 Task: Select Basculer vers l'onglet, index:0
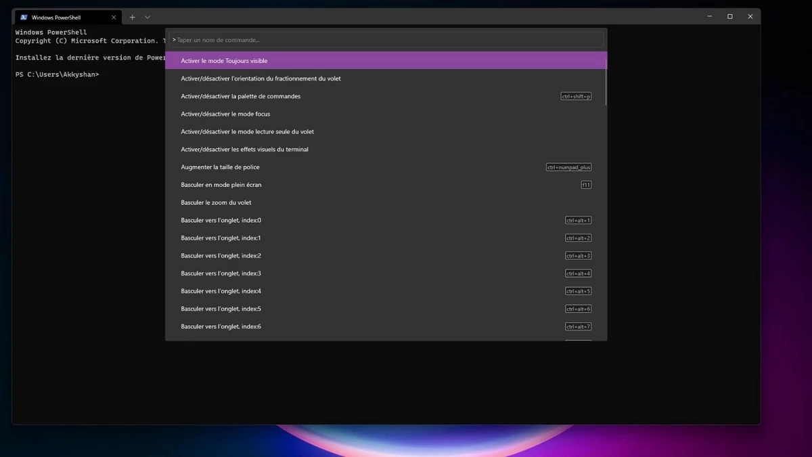tap(386, 220)
